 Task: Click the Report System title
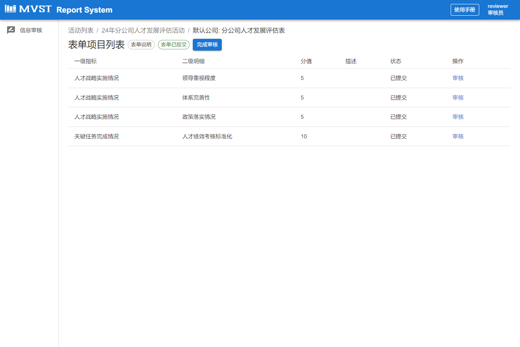[84, 10]
